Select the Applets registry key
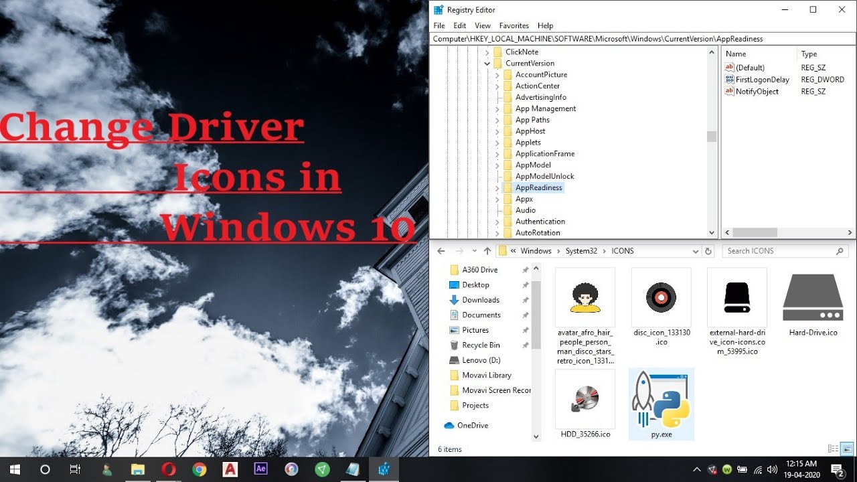The image size is (857, 482). pos(528,143)
